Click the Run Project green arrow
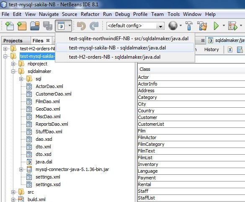 [216, 26]
